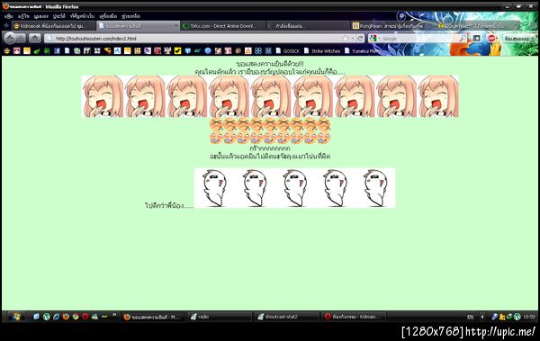Expand the quick launch overflow chevron

click(114, 315)
